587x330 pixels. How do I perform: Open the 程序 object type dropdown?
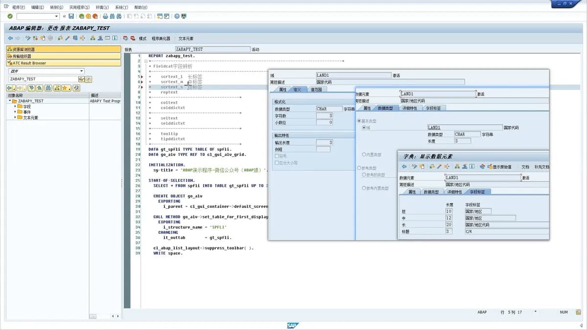point(81,71)
